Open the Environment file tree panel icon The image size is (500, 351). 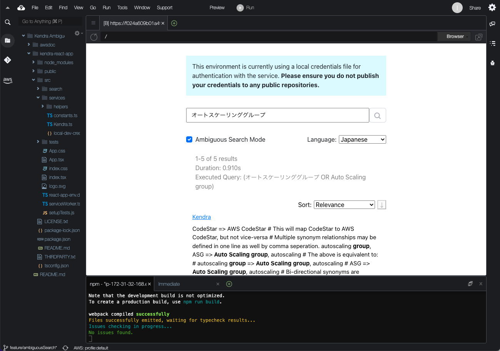(7, 40)
